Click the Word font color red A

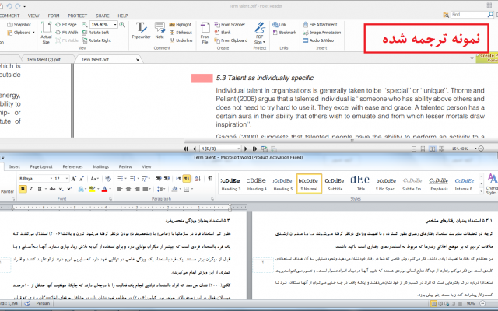pos(105,189)
